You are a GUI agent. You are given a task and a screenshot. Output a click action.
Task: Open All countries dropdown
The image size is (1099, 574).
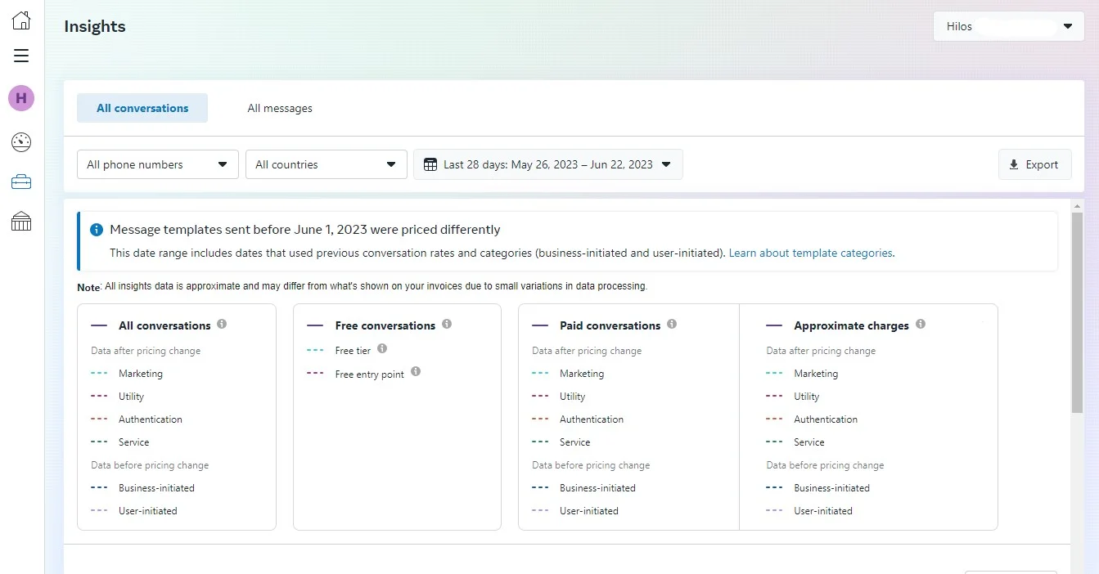pyautogui.click(x=327, y=164)
